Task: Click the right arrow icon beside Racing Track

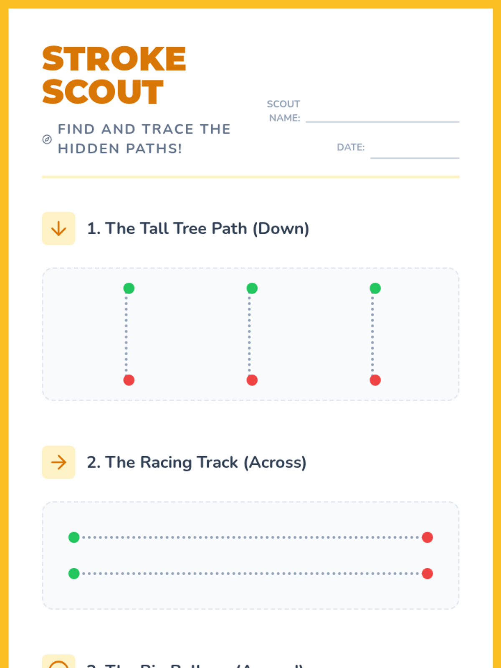Action: click(x=58, y=462)
